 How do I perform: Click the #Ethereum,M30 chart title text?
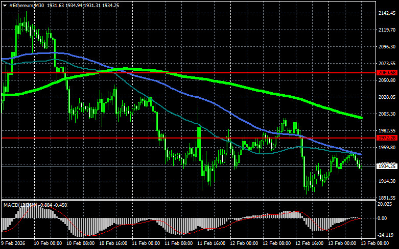click(27, 5)
